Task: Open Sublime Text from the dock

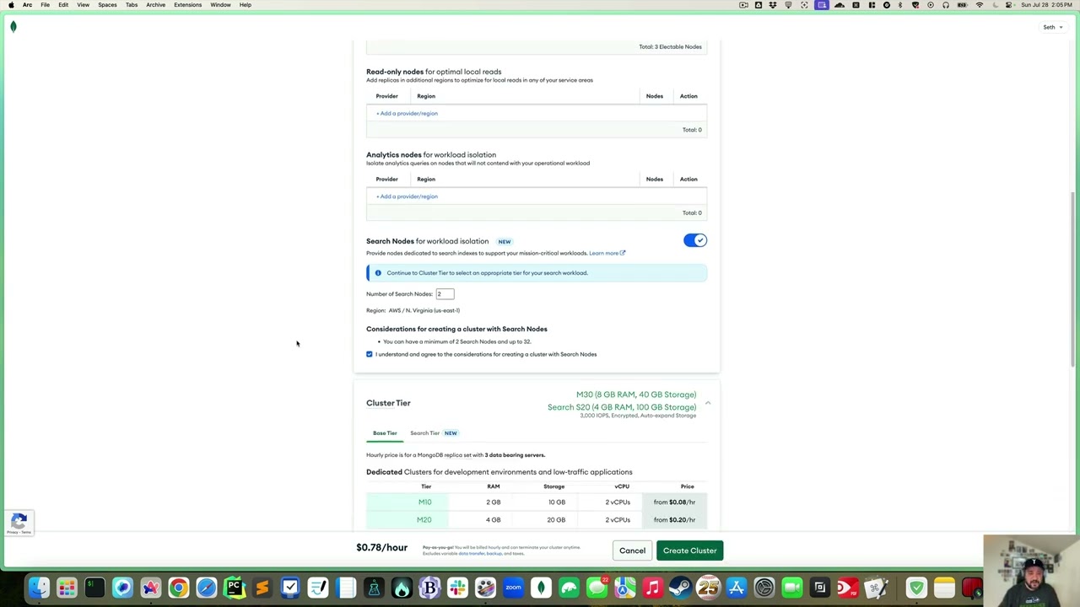Action: pyautogui.click(x=262, y=588)
